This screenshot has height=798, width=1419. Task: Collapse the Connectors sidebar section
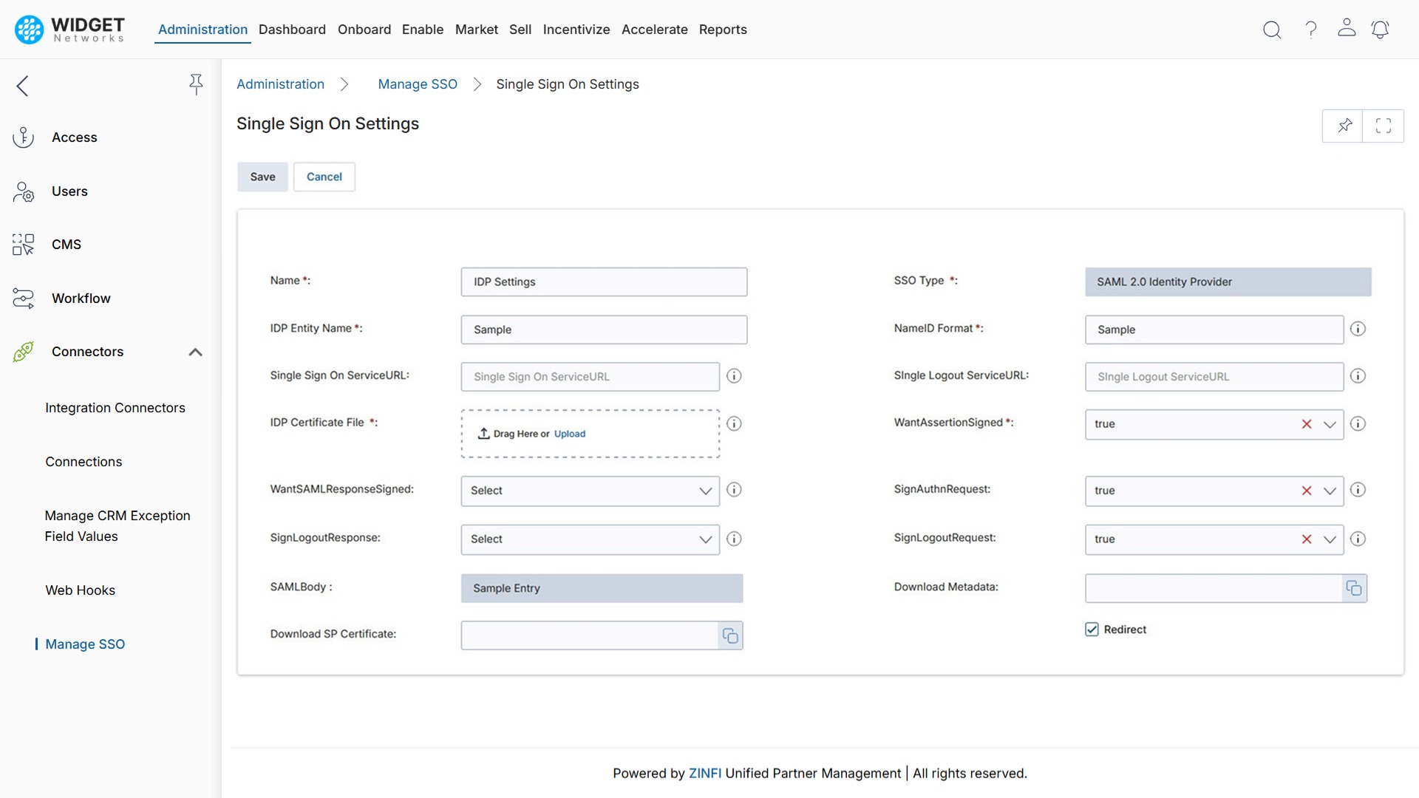(195, 352)
